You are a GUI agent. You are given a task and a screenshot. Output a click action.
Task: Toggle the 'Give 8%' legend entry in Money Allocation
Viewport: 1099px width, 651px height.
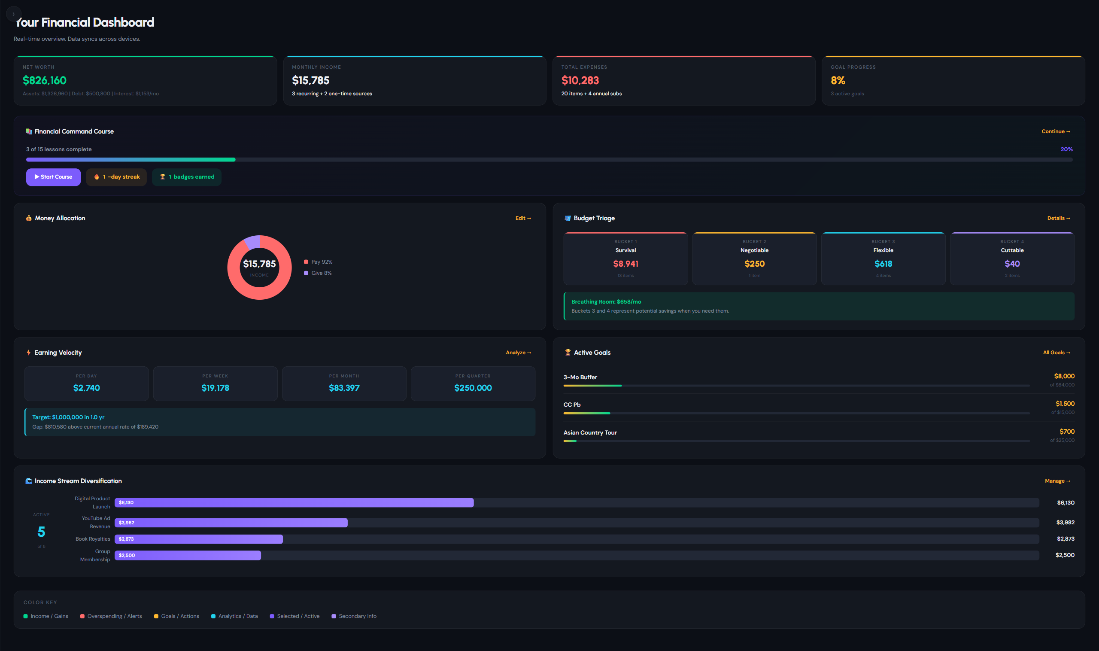(x=317, y=272)
